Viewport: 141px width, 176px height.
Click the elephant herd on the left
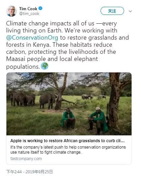point(22,99)
